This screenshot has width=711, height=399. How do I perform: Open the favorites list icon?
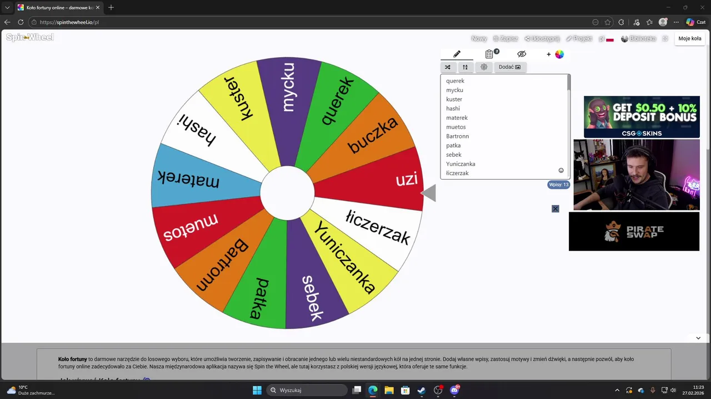pos(649,22)
